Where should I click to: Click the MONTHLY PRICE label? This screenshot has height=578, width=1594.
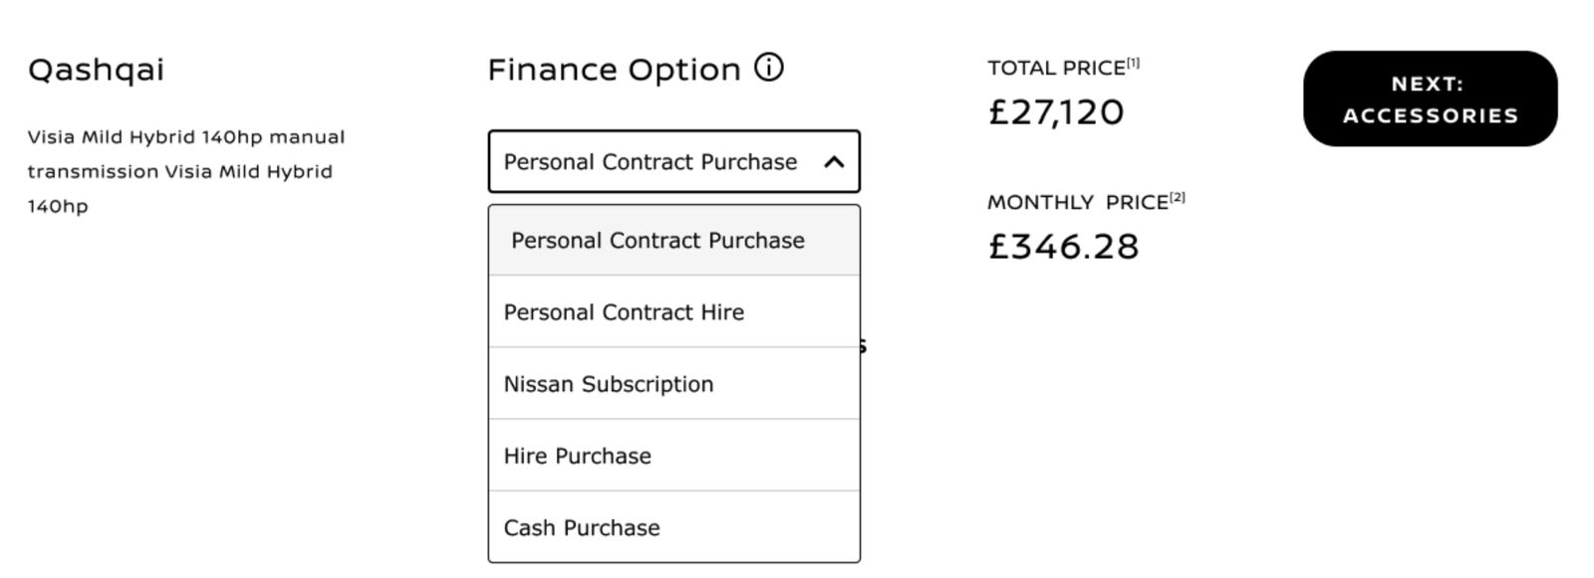click(x=1078, y=202)
